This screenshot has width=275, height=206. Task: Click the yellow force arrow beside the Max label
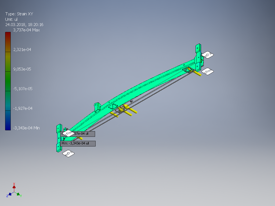[80, 138]
